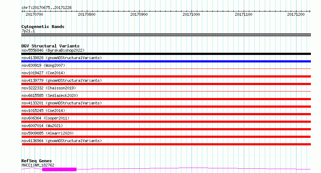Click the nsv6007014 (Wu2021) label
The height and width of the screenshot is (173, 321).
click(x=42, y=126)
